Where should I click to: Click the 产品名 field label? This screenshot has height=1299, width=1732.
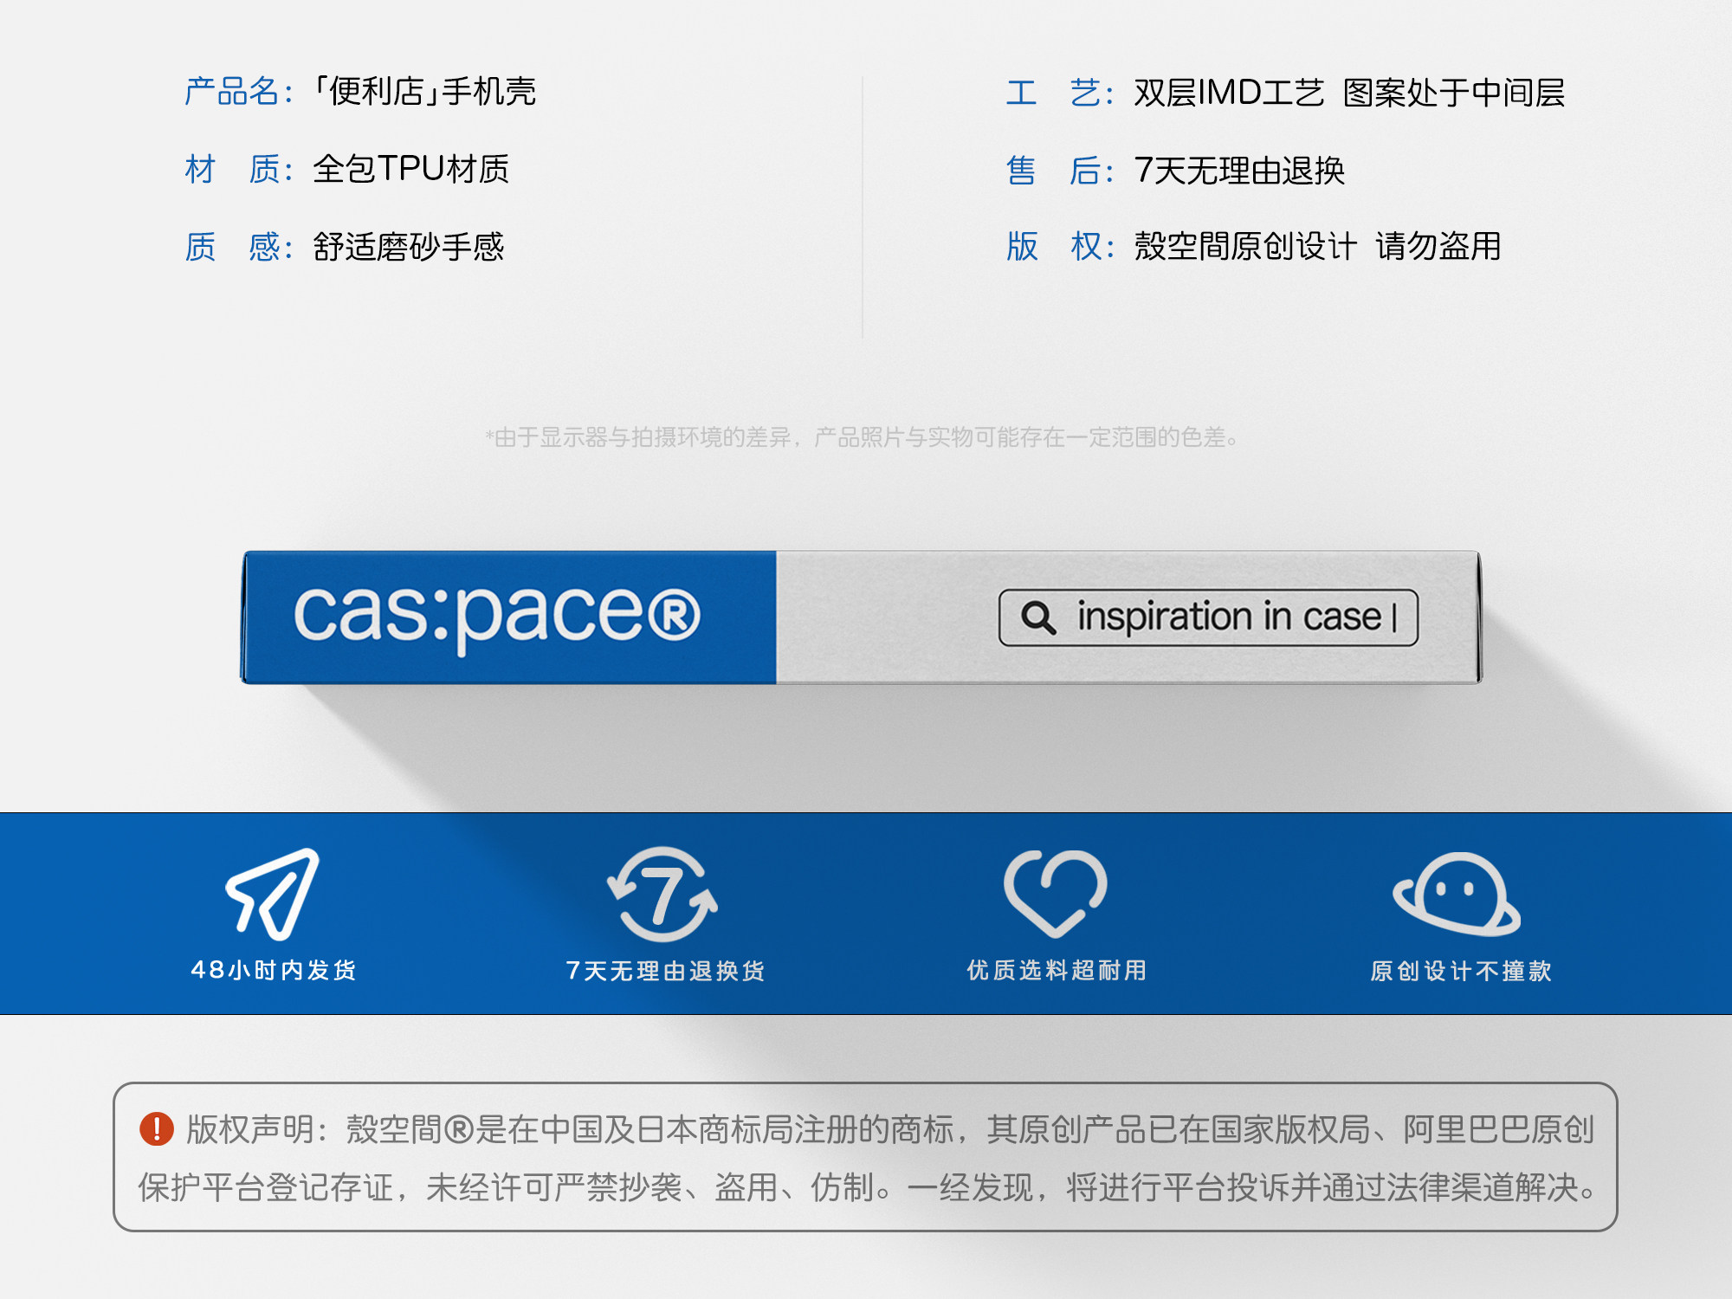[232, 92]
